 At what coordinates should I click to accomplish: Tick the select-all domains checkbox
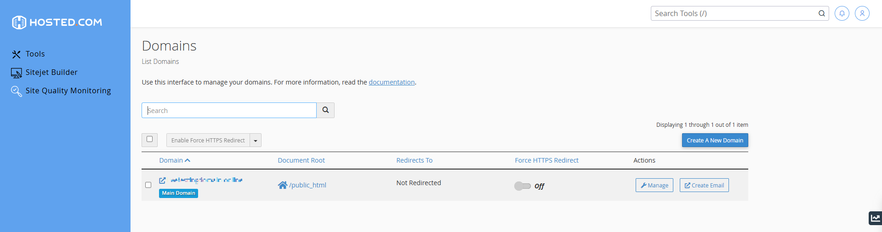click(149, 139)
